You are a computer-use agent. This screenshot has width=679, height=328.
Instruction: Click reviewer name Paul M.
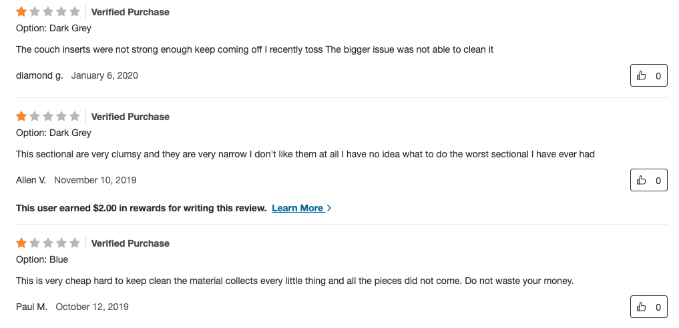point(31,307)
